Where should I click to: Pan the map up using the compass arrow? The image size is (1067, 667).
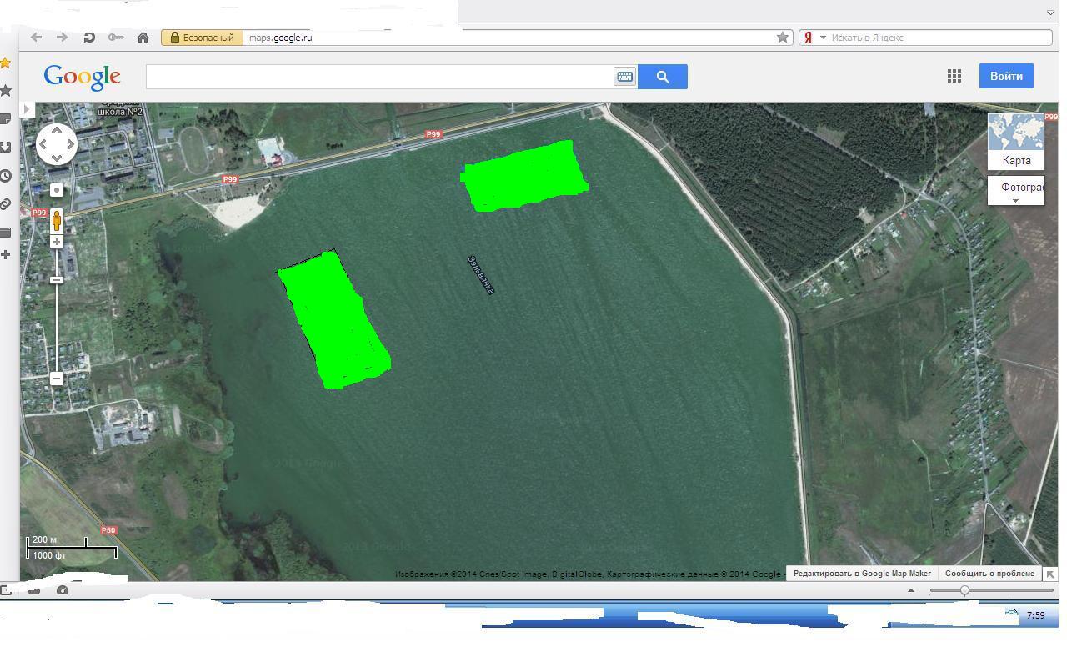coord(57,131)
